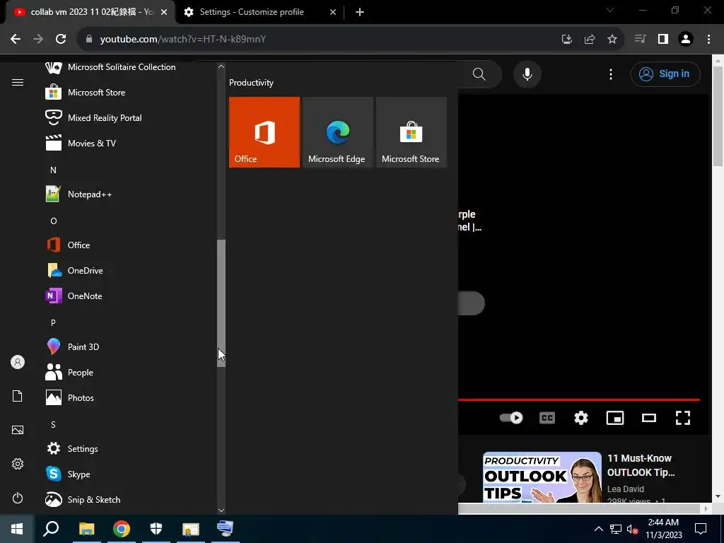Open Chrome profile avatar menu

pyautogui.click(x=686, y=40)
